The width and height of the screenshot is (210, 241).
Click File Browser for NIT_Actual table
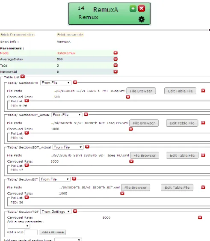point(144,123)
